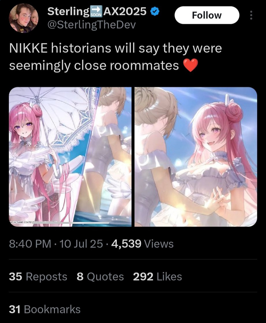Open the 35 Reposts list
The height and width of the screenshot is (323, 266).
click(x=38, y=277)
